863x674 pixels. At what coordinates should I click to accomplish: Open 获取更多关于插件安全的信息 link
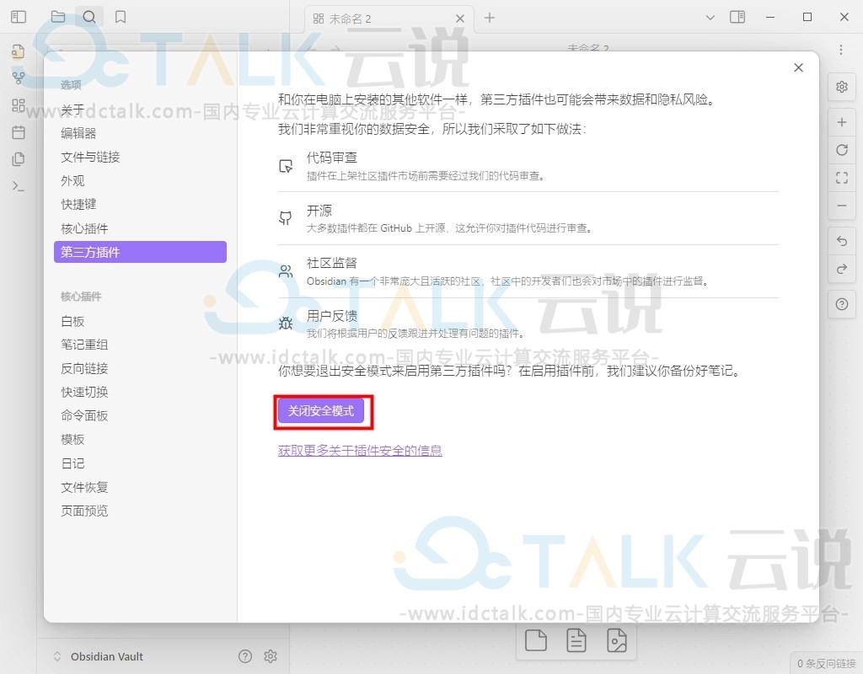click(360, 450)
